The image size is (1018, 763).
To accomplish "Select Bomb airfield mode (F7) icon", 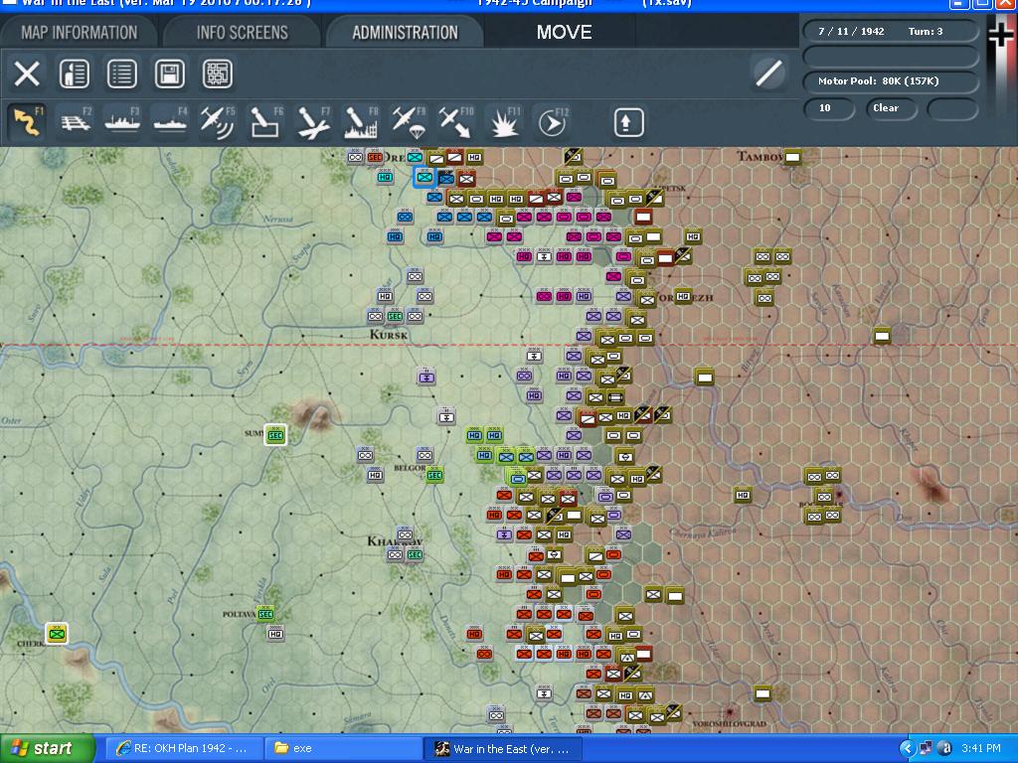I will pyautogui.click(x=313, y=121).
